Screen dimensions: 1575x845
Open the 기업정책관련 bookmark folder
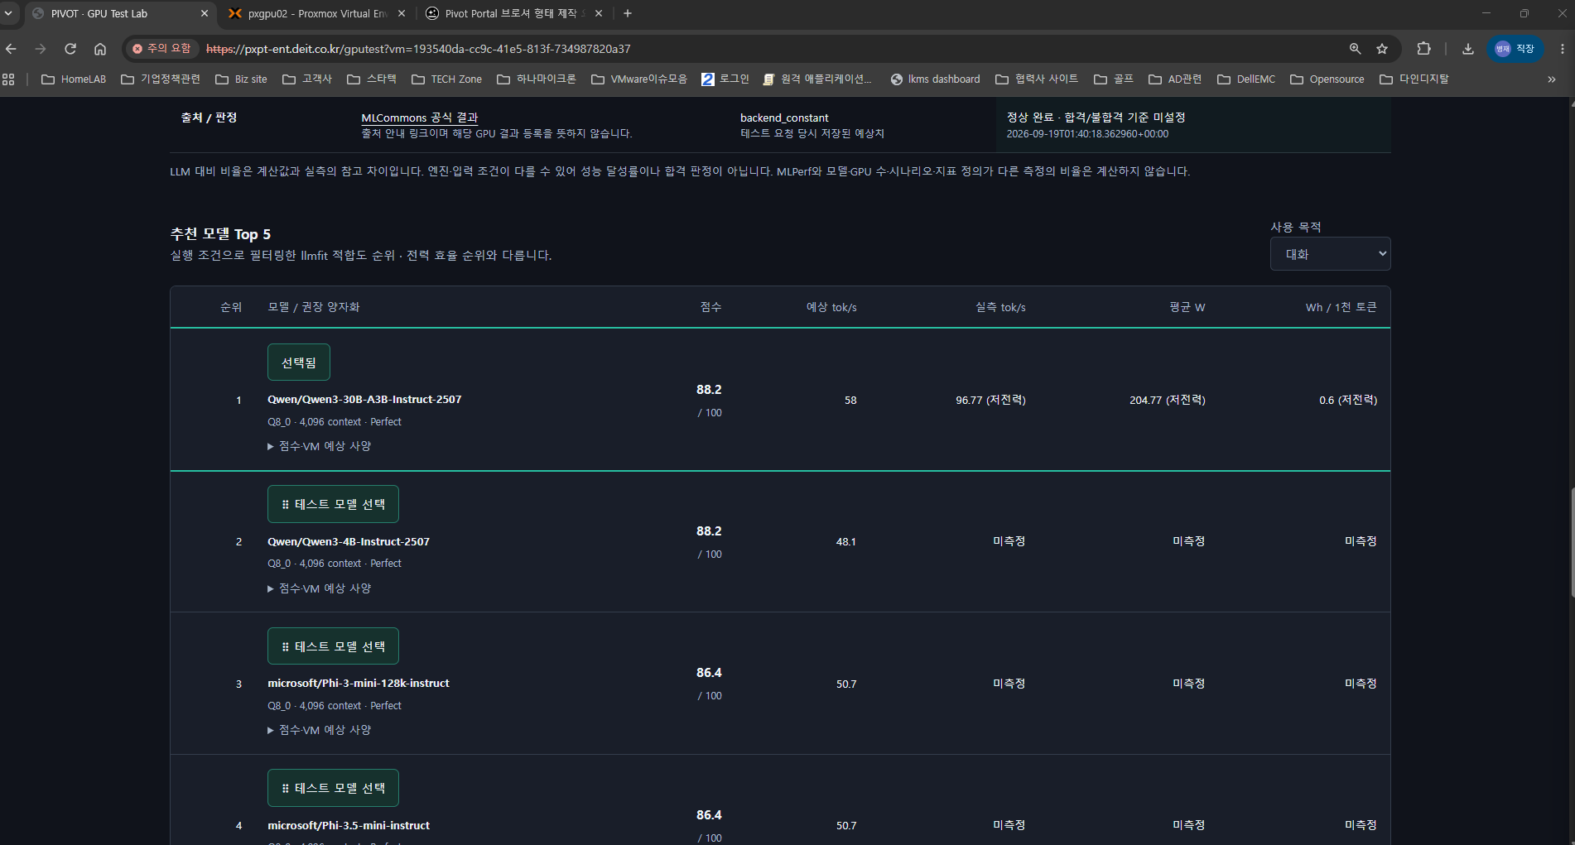coord(161,79)
